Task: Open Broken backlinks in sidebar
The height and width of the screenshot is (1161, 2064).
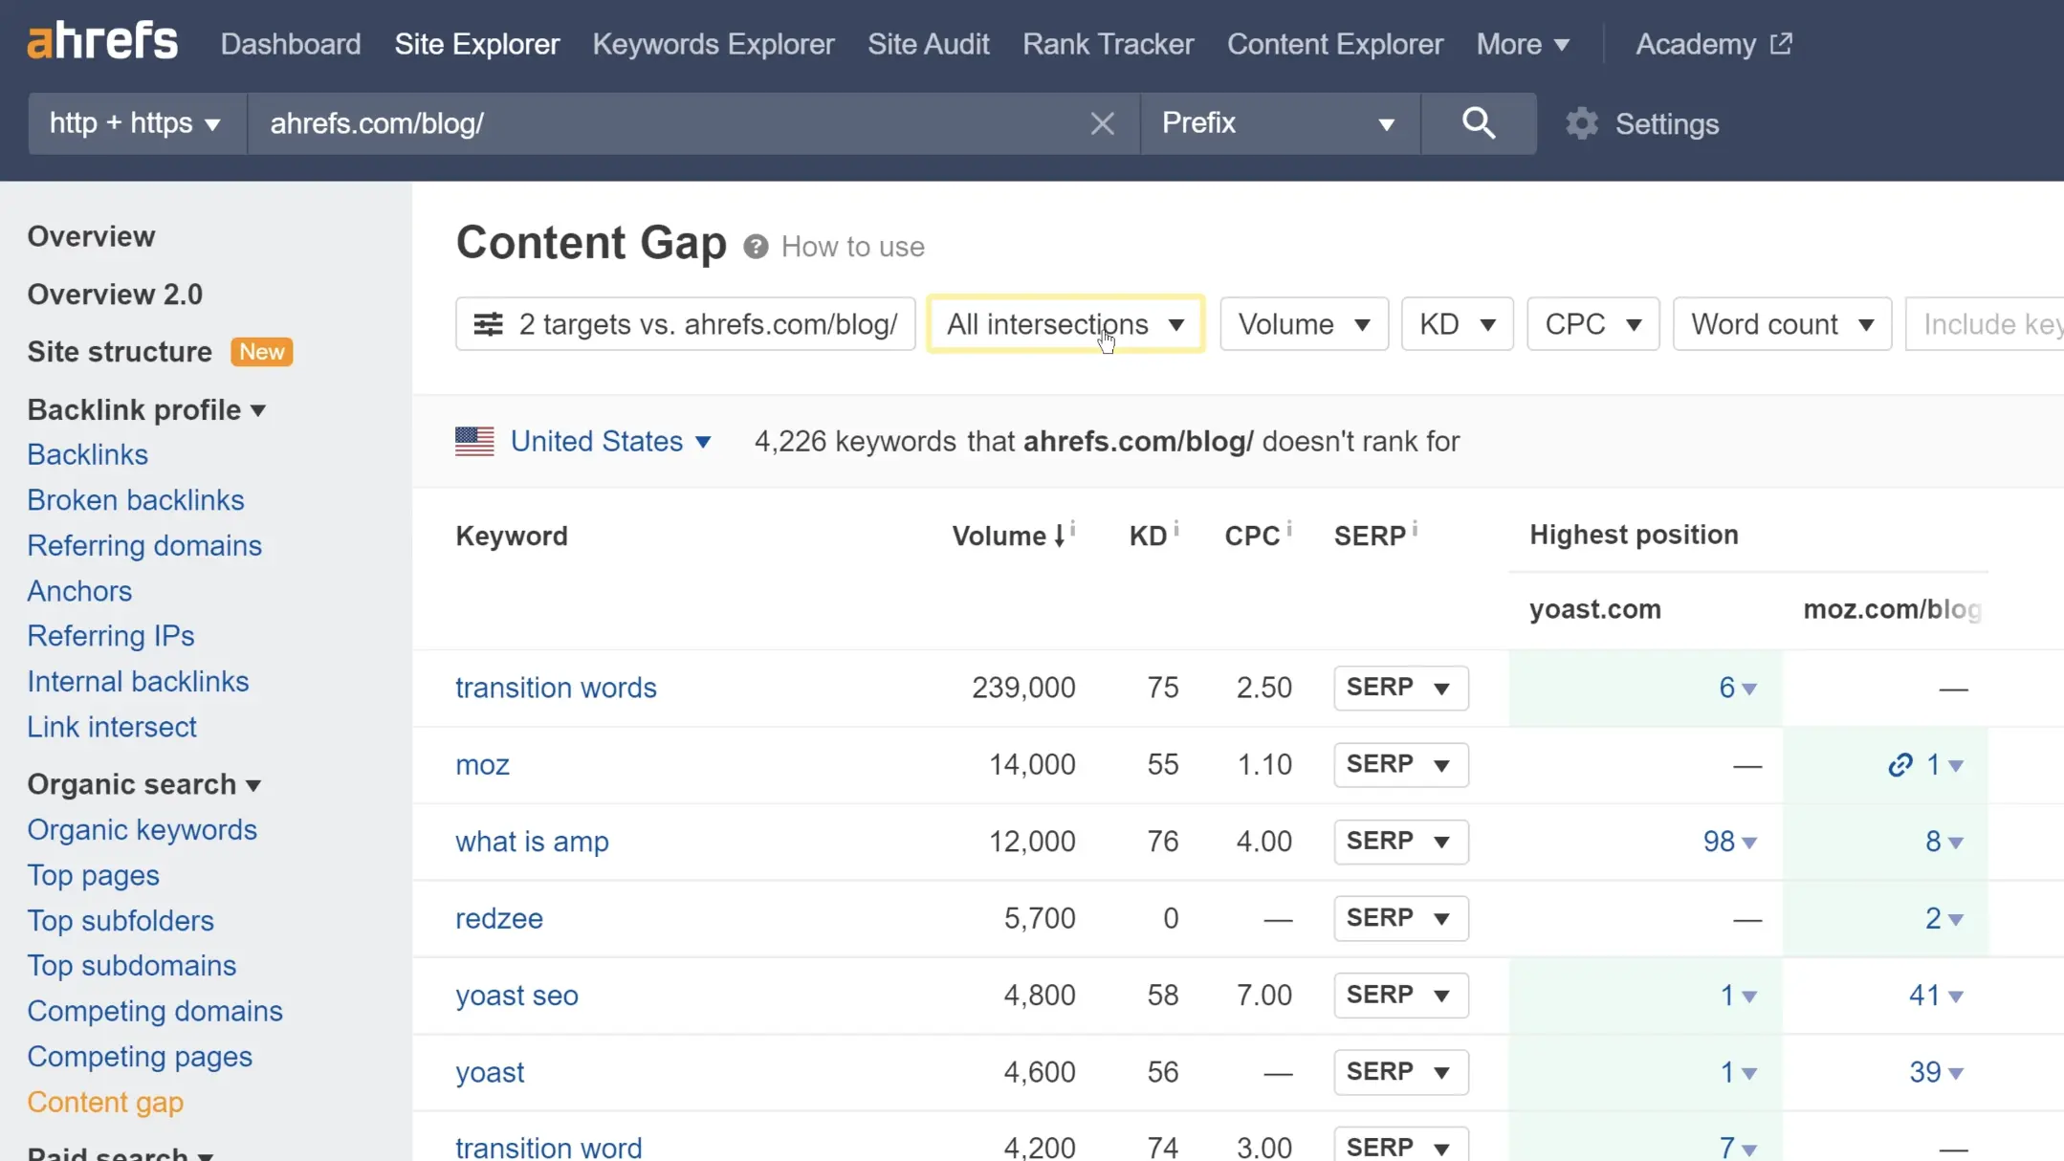Action: coord(136,500)
